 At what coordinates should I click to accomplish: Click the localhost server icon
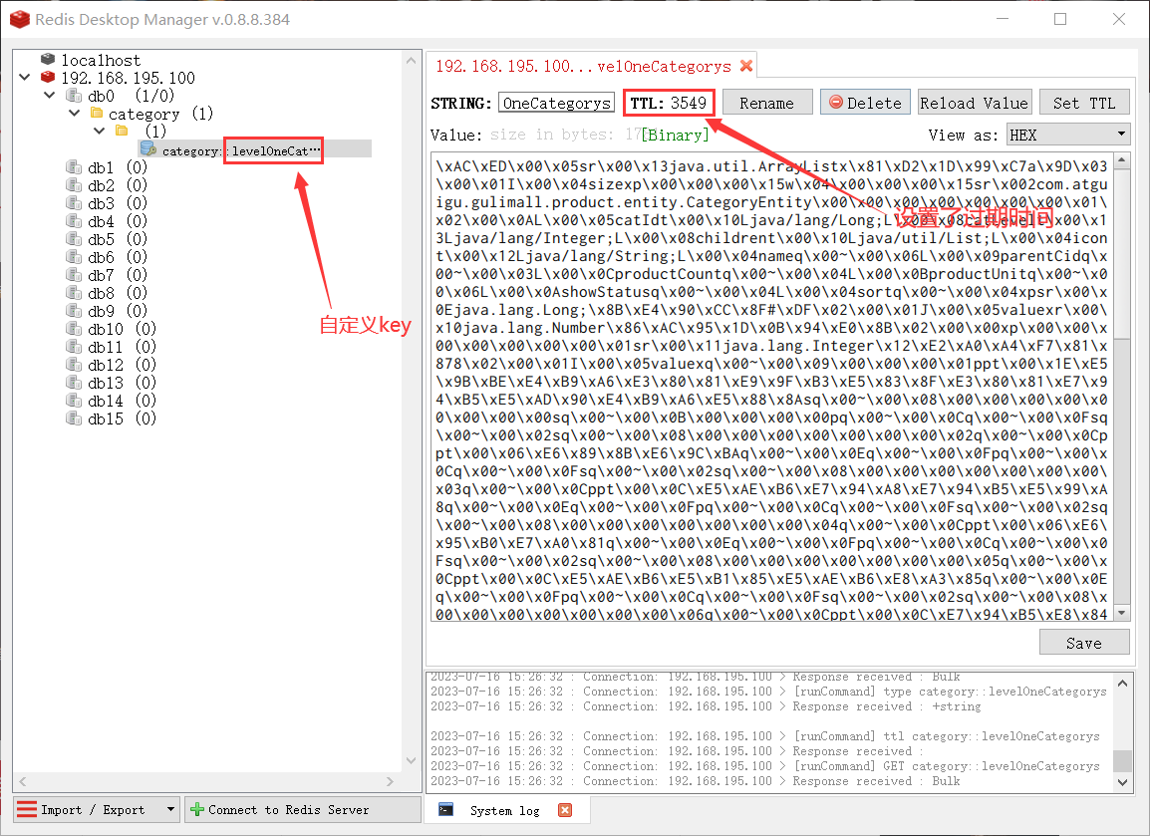click(48, 60)
